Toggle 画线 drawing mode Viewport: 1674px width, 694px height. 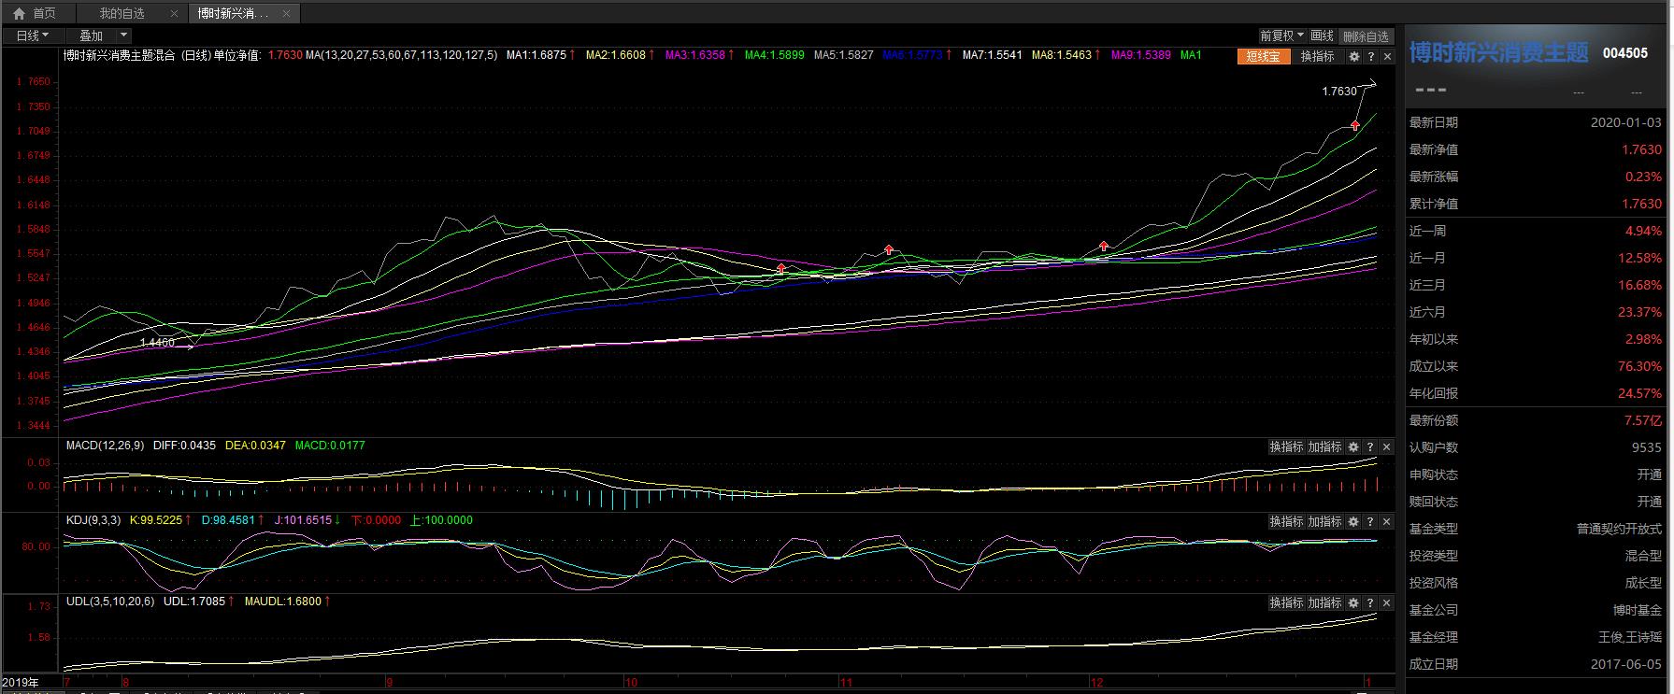point(1322,35)
